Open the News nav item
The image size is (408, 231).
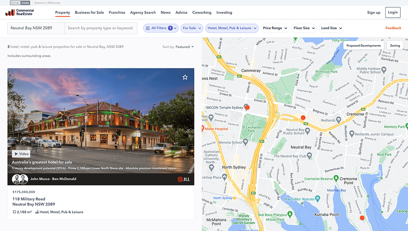166,12
